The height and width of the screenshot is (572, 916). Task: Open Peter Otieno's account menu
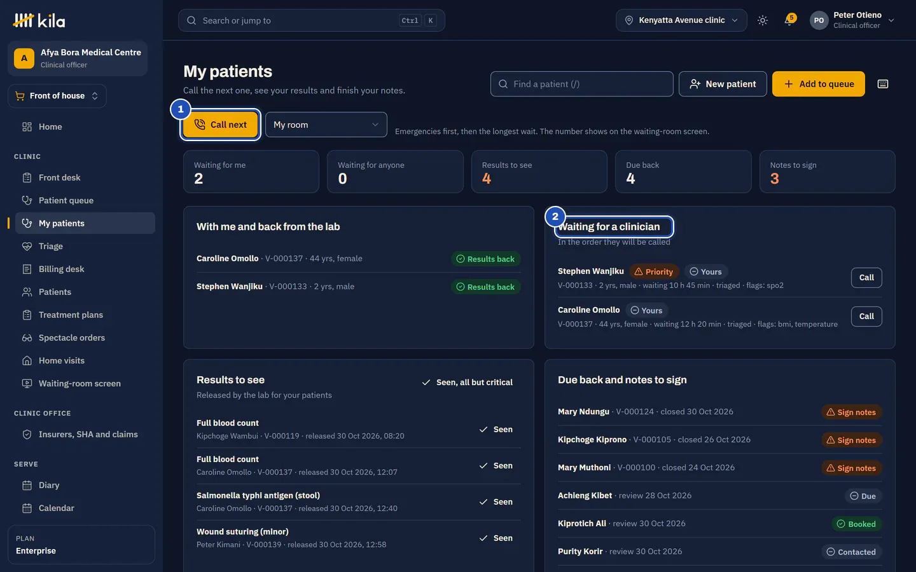click(852, 20)
